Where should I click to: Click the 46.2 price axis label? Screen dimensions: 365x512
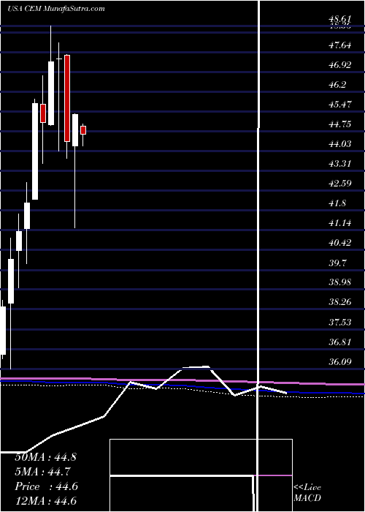(x=337, y=84)
